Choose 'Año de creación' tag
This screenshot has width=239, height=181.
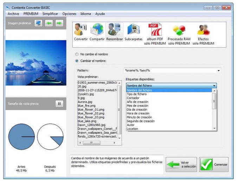(x=169, y=102)
